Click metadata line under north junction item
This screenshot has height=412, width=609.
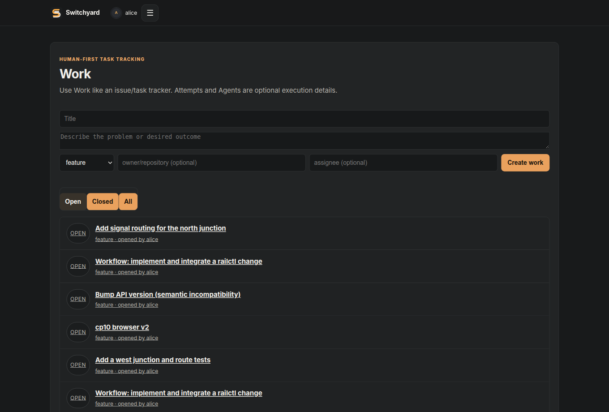(x=127, y=240)
